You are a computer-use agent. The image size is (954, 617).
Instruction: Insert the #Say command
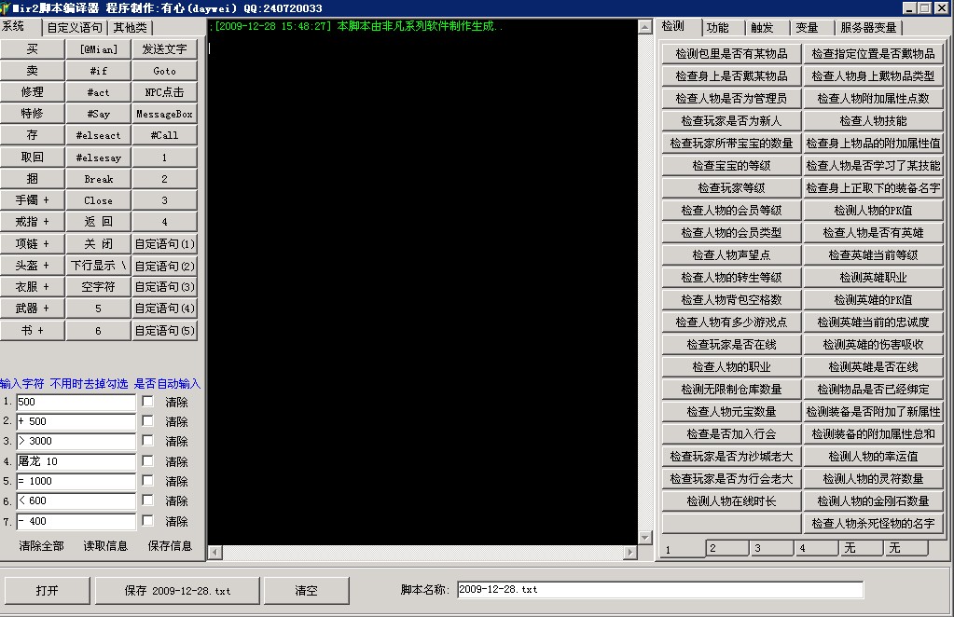tap(98, 113)
